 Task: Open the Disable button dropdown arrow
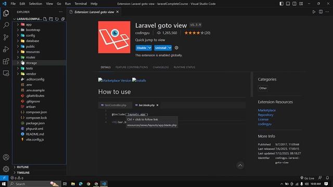click(150, 48)
